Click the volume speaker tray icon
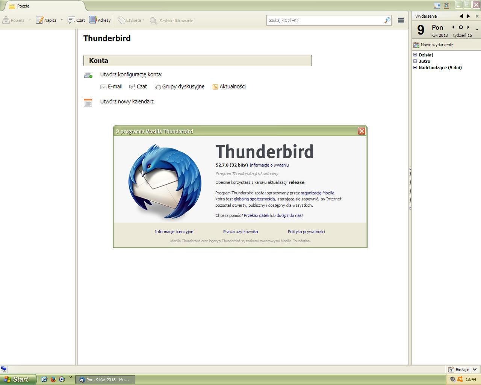481x385 pixels. 453,379
